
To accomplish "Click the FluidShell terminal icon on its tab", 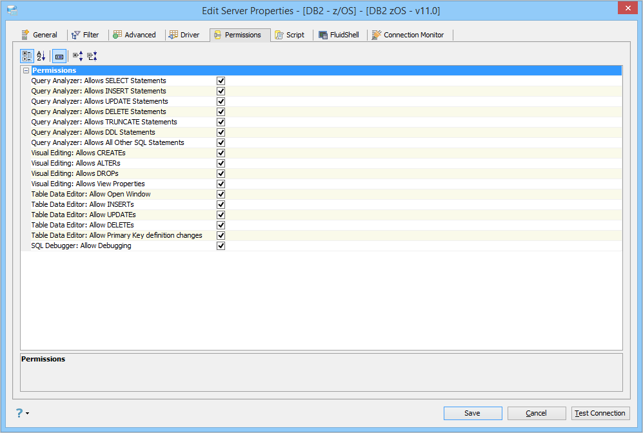I will (322, 35).
